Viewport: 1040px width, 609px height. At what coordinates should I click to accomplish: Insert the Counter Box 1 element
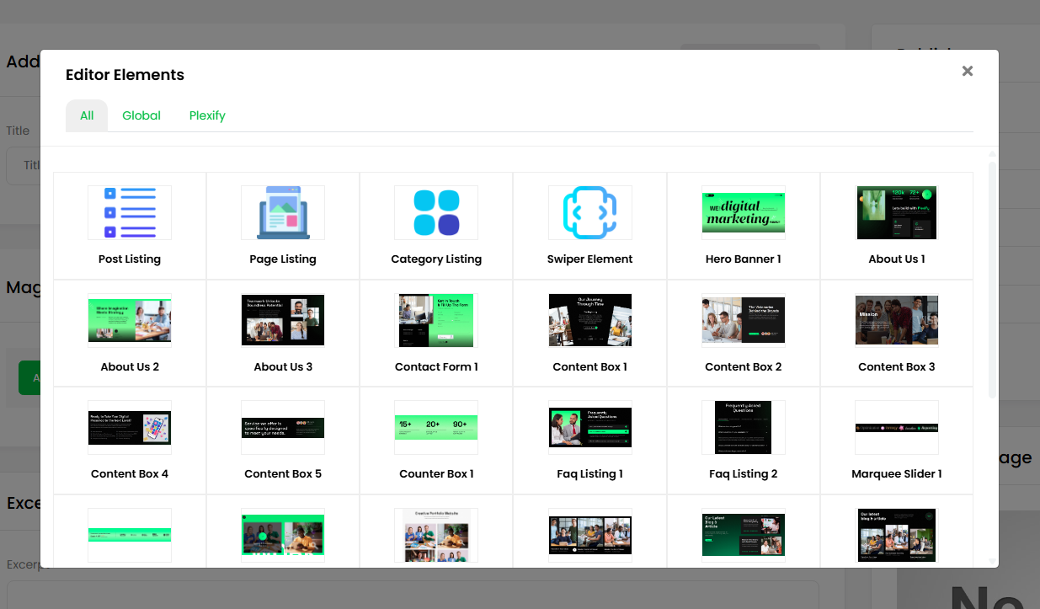436,428
